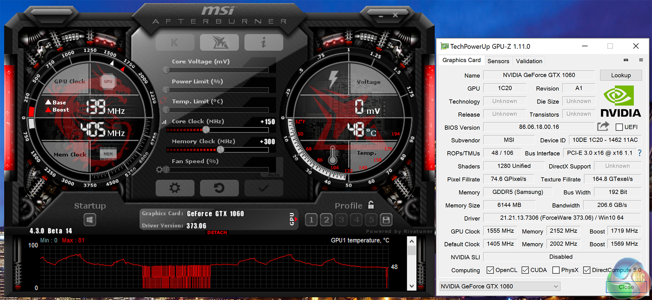Screen dimensions: 652x300
Task: Click the Lookup button
Action: click(x=621, y=75)
